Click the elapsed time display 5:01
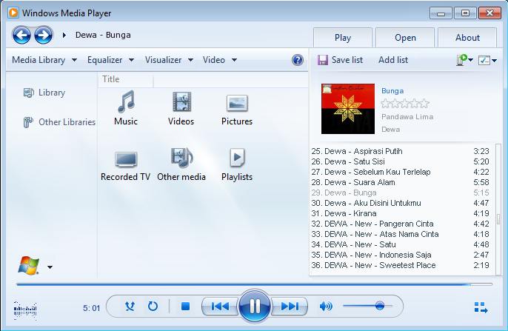The image size is (508, 331). pos(91,308)
